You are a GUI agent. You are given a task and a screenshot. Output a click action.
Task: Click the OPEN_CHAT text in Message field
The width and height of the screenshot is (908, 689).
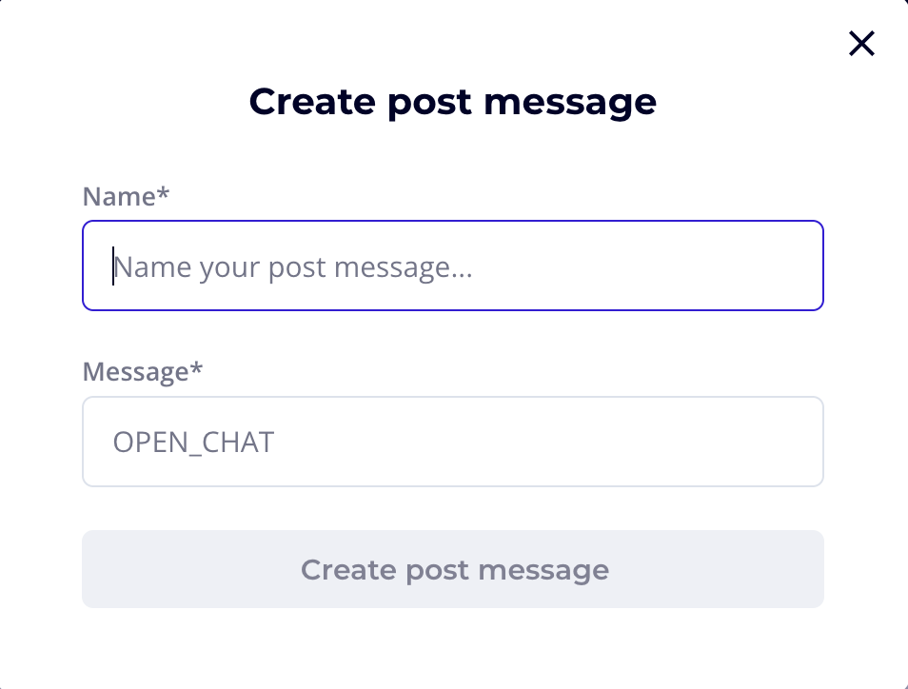(x=193, y=443)
